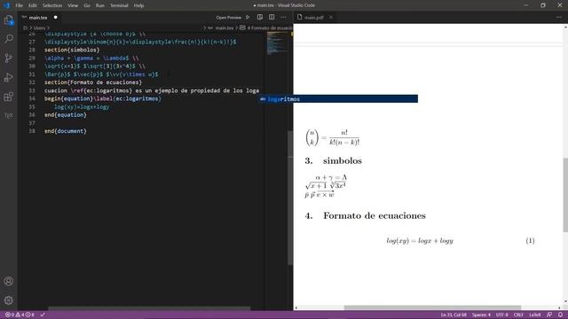
Task: Click the Build LaTeX project play icon
Action: [x=248, y=18]
